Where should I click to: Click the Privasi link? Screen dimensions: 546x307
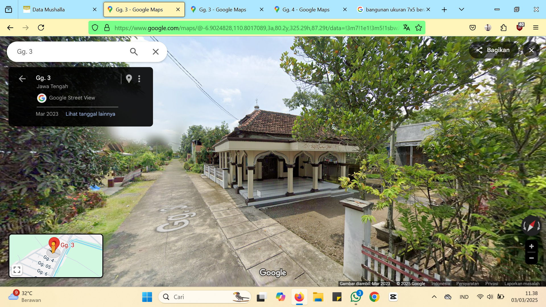(492, 283)
